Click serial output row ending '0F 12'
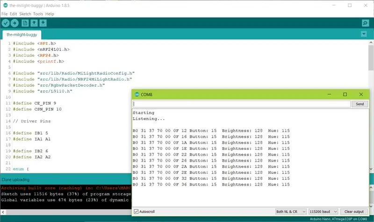Screen dimensions: 374x222 pos(211,131)
